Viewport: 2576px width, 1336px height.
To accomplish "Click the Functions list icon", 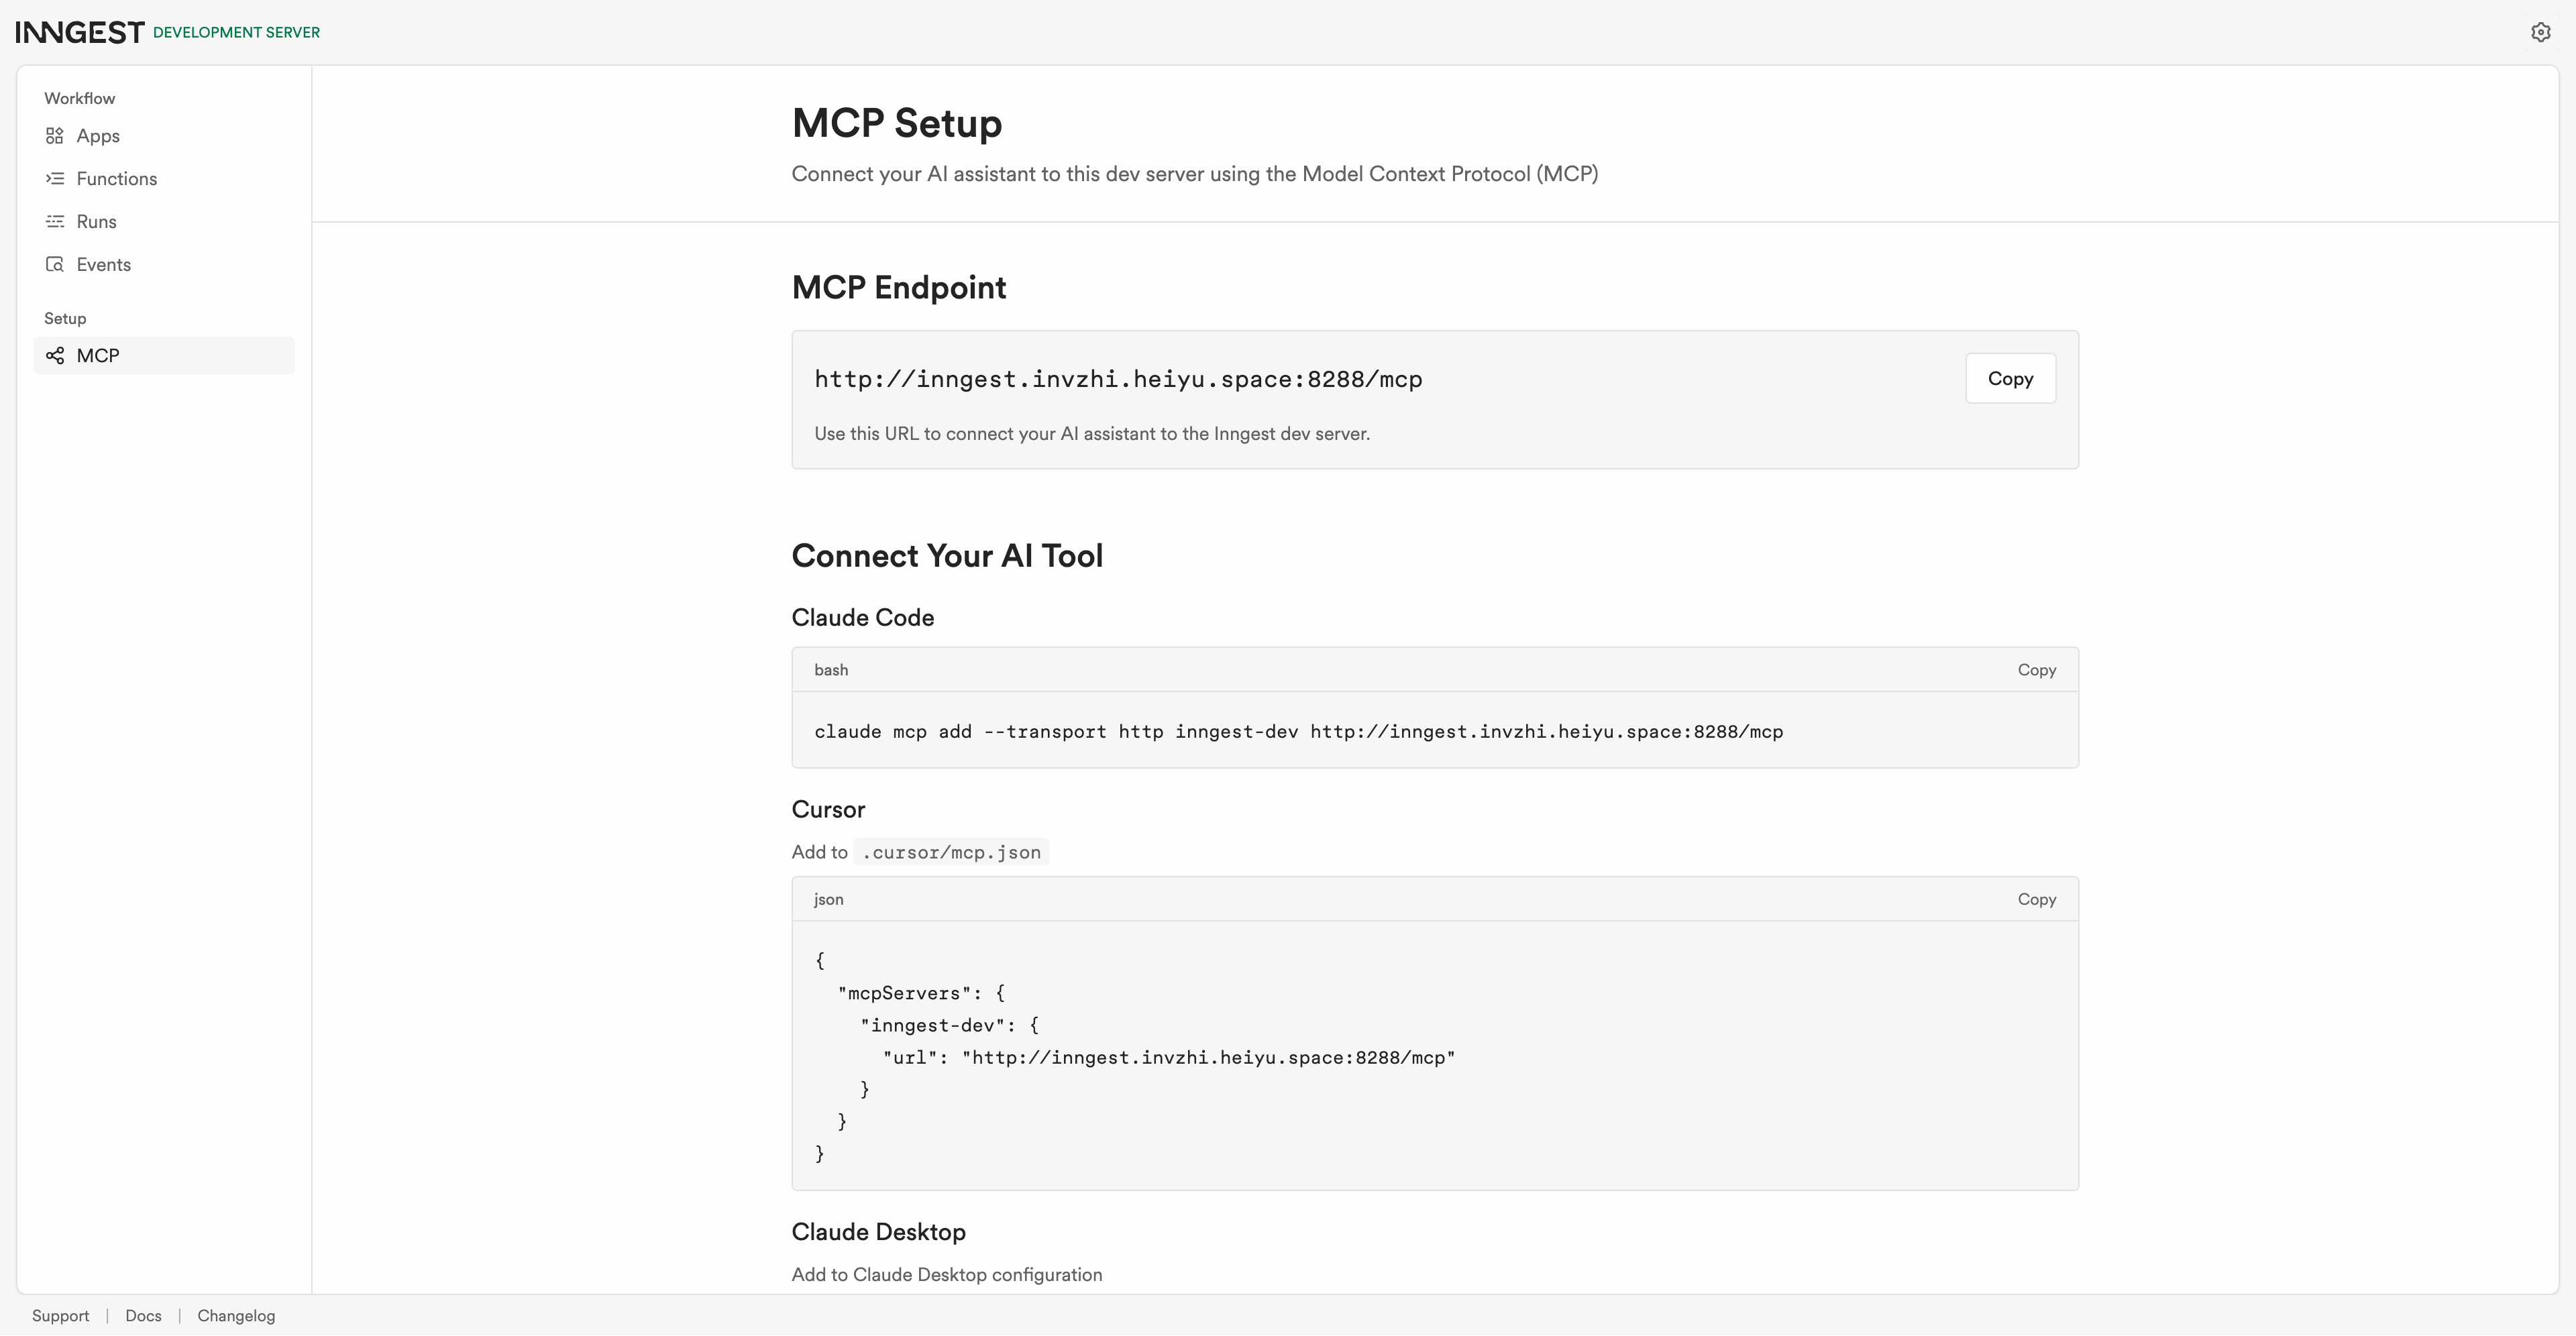I will 55,179.
